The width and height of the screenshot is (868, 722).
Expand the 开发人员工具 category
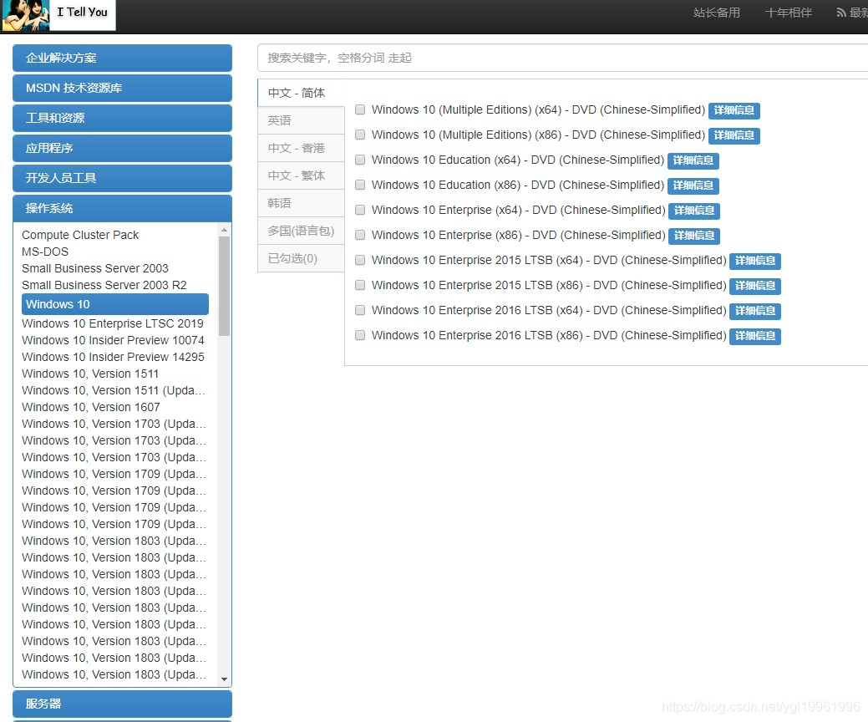point(122,178)
